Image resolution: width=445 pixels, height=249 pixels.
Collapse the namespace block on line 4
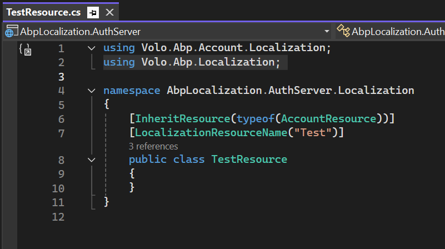pyautogui.click(x=92, y=91)
